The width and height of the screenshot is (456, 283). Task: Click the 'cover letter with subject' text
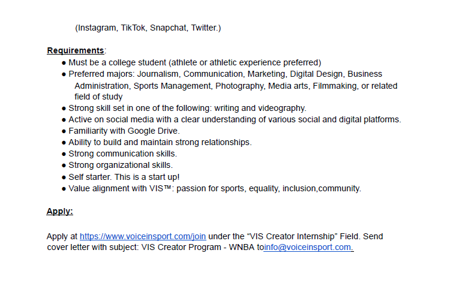tap(93, 247)
